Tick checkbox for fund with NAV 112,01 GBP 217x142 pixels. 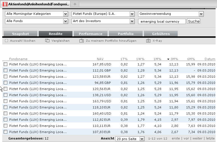5,70
